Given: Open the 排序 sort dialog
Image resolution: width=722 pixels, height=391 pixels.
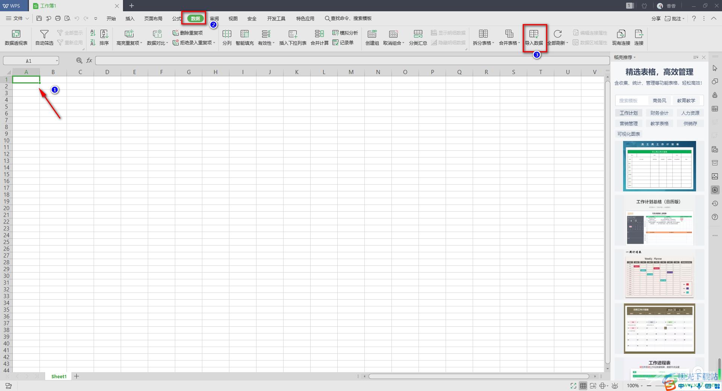Looking at the screenshot, I should click(104, 38).
